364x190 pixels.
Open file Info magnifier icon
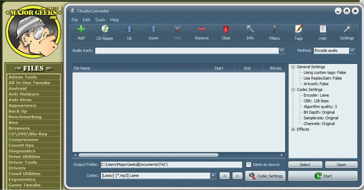pos(250,29)
